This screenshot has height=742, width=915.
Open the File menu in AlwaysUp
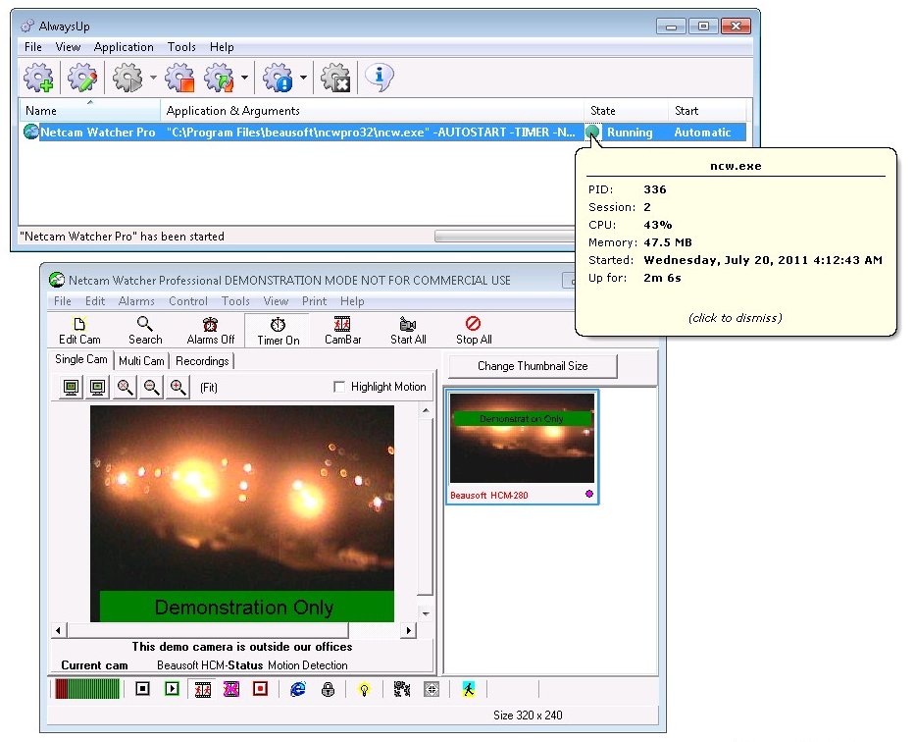tap(32, 47)
